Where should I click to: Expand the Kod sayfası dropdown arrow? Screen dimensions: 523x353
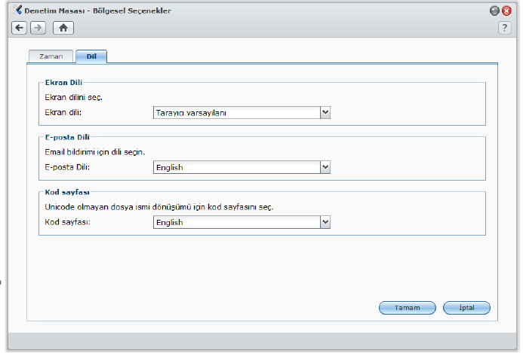pos(325,222)
